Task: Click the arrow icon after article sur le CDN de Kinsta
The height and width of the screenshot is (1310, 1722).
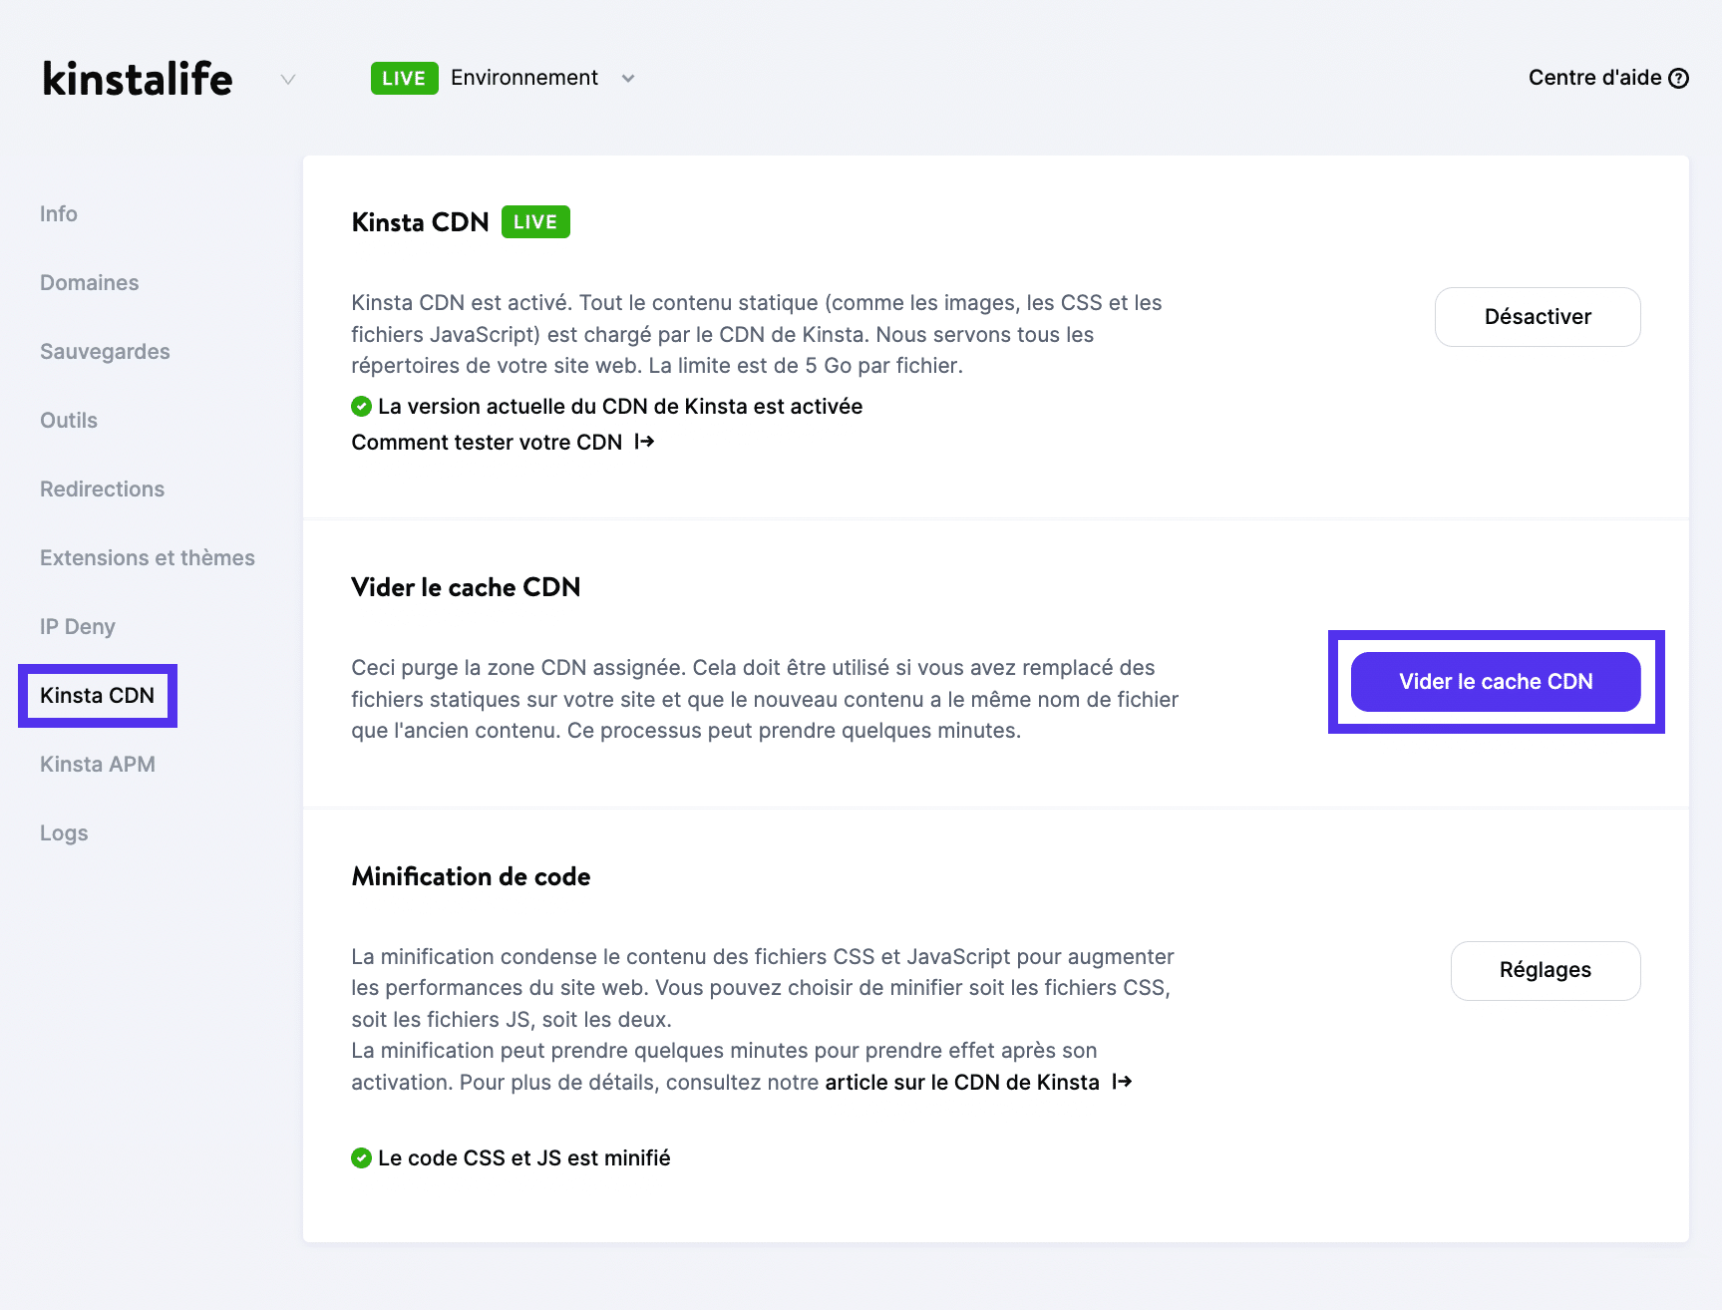Action: tap(1122, 1081)
